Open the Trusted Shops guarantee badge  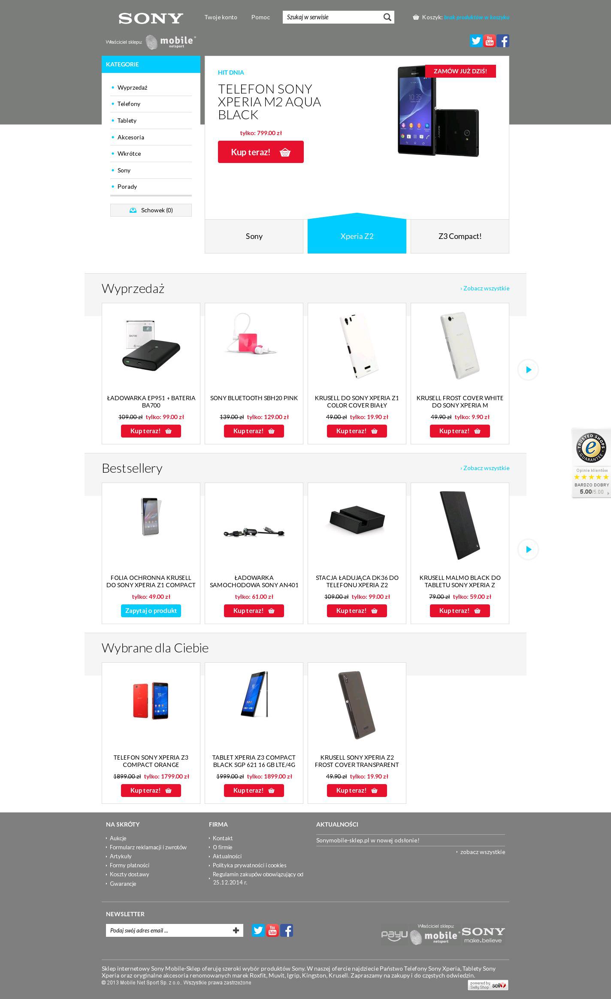(591, 463)
